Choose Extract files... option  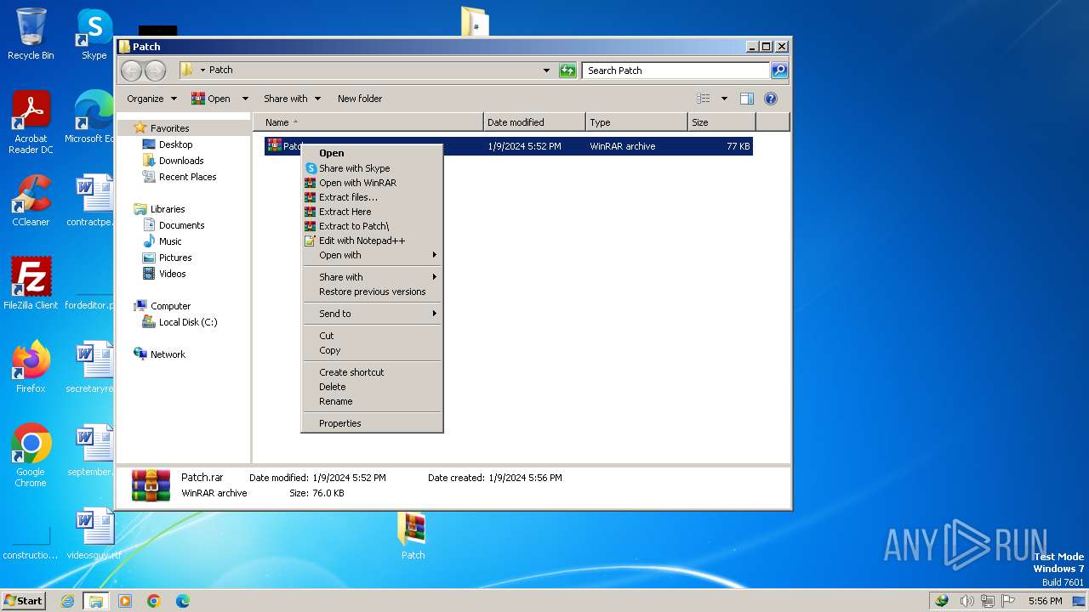pyautogui.click(x=373, y=197)
